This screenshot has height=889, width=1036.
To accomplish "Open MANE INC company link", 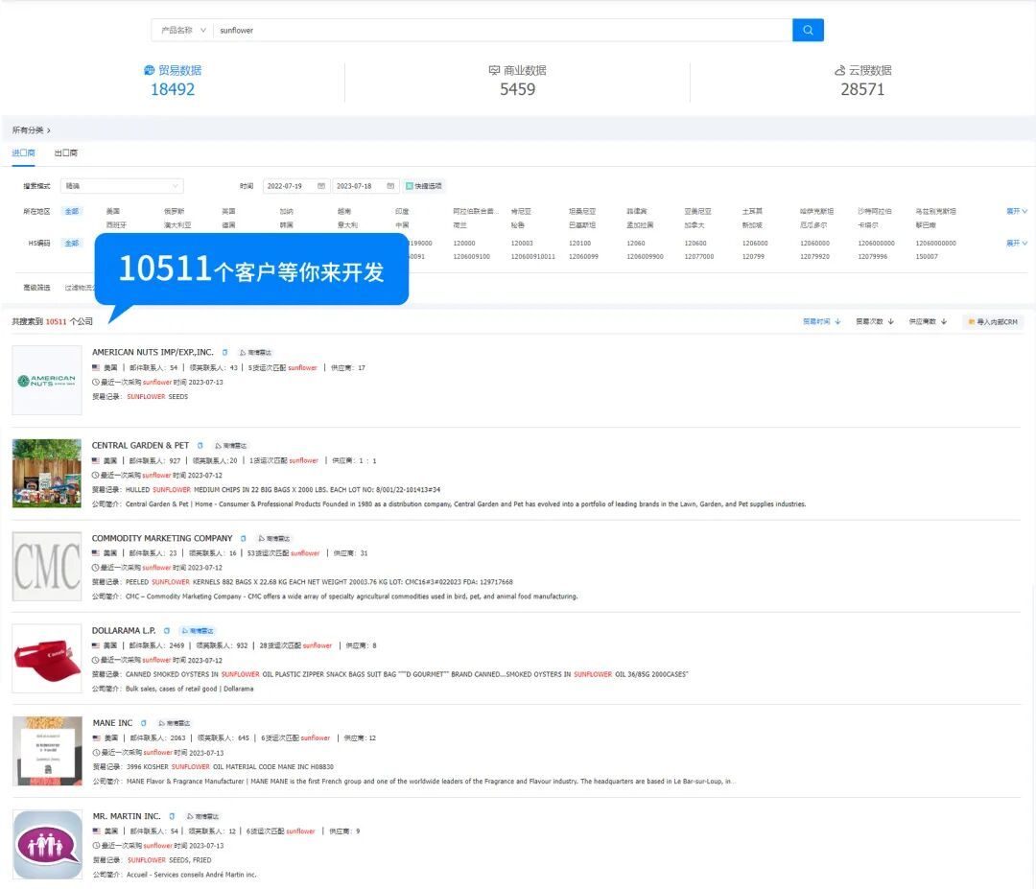I will [112, 723].
